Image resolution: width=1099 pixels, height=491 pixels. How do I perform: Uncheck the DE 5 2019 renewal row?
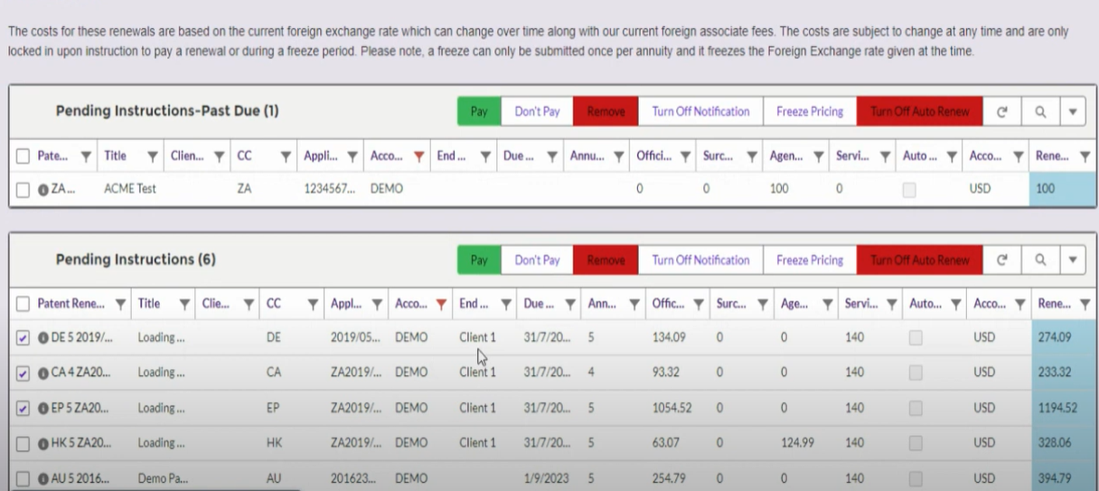[x=23, y=337]
